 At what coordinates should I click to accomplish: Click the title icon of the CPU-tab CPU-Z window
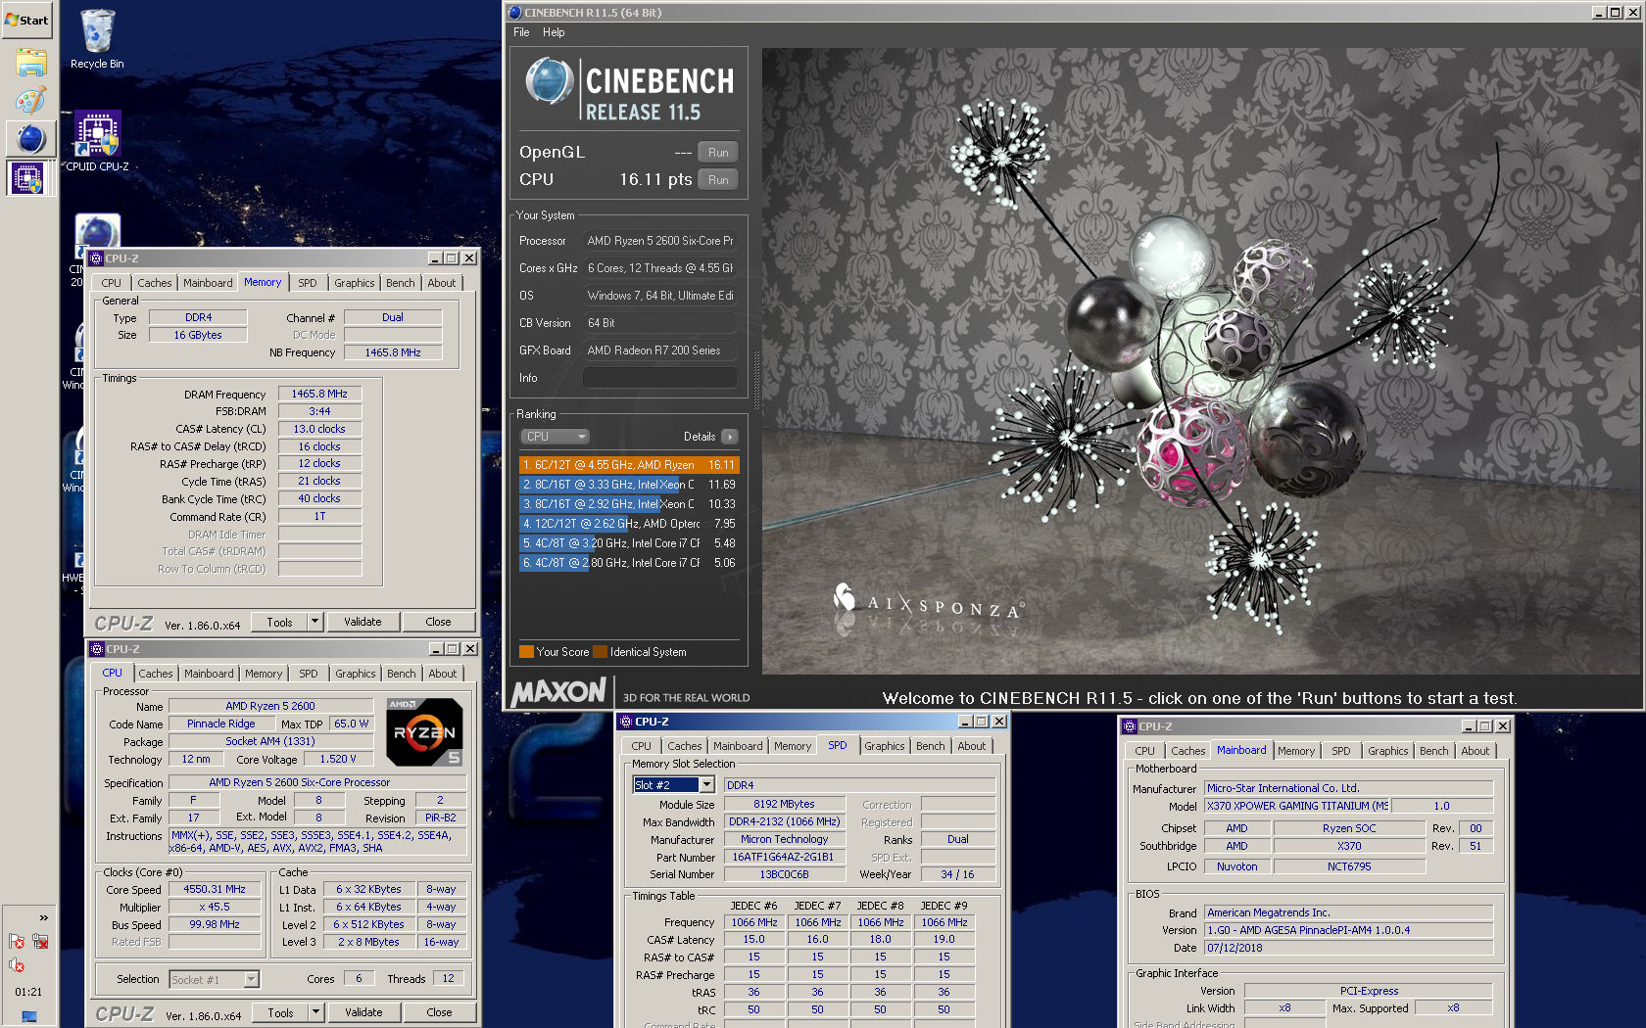coord(97,649)
